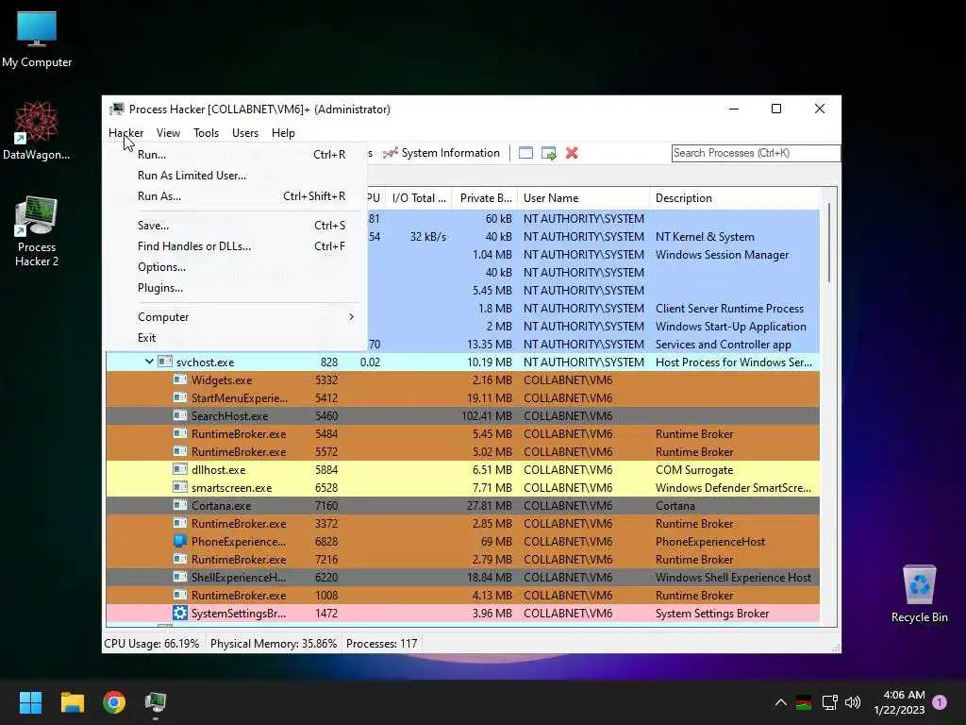Click the CPU Usage status bar entry
Image resolution: width=966 pixels, height=725 pixels.
[x=152, y=644]
